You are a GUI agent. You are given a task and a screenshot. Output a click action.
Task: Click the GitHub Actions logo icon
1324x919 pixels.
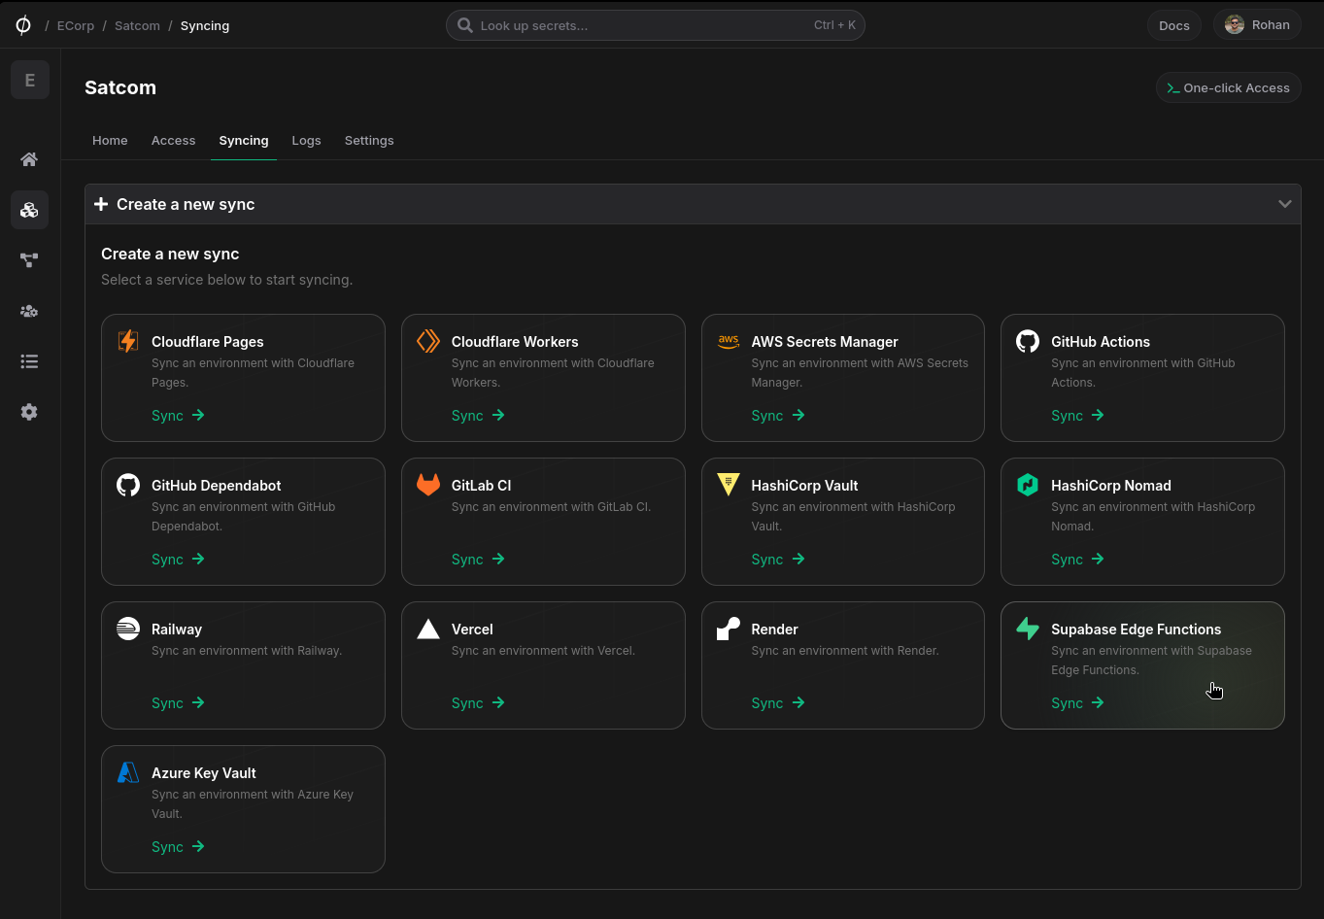tap(1028, 341)
